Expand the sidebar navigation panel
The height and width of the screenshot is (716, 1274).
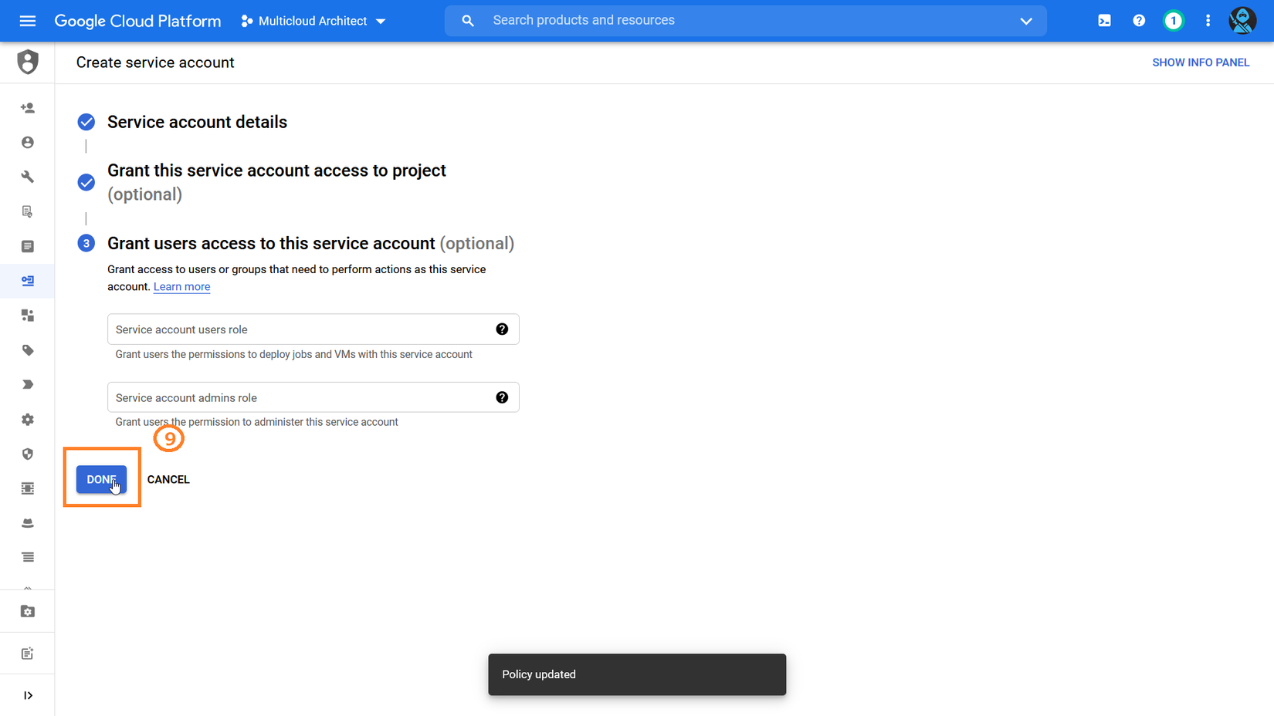pos(28,695)
